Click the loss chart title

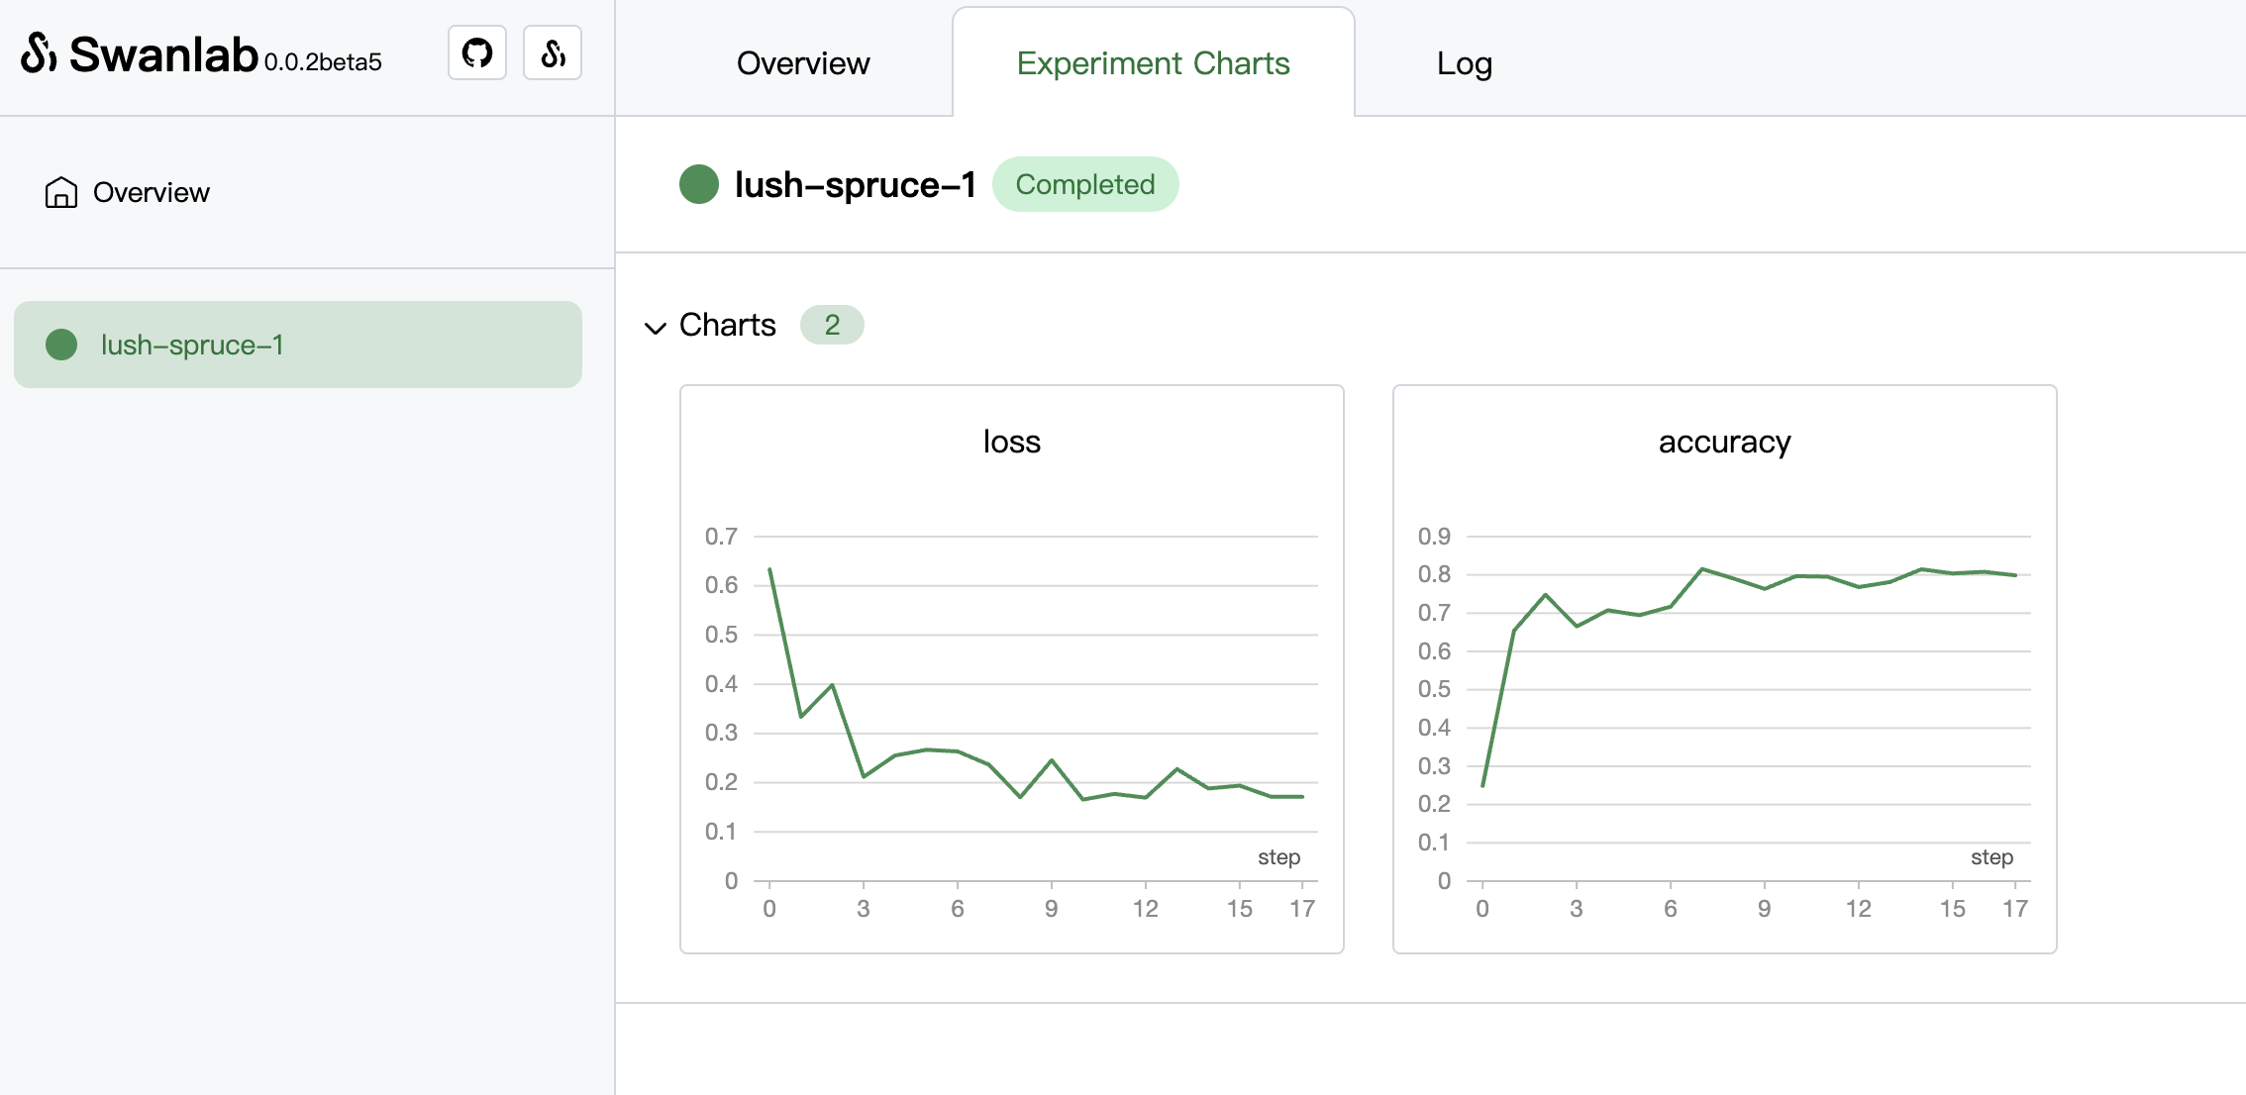click(1011, 442)
